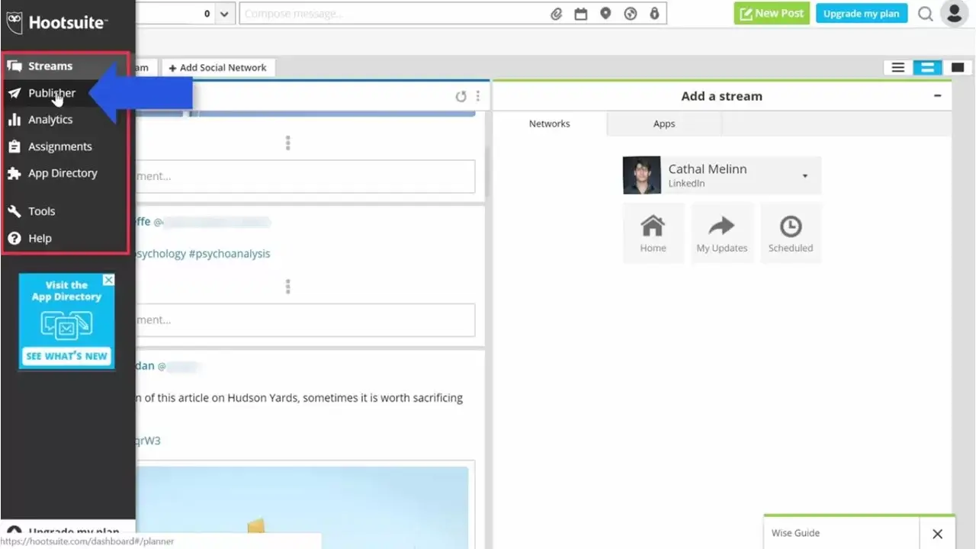Click the globe targeting icon
Image resolution: width=976 pixels, height=549 pixels.
(x=630, y=14)
